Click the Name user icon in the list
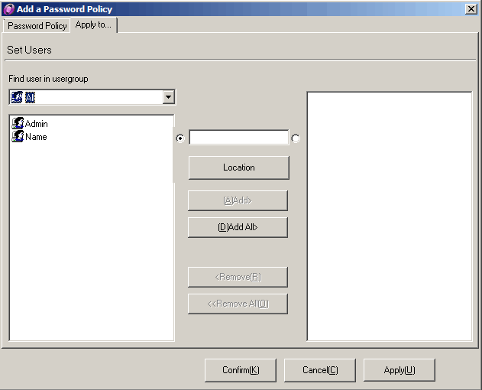The image size is (482, 390). pos(18,137)
